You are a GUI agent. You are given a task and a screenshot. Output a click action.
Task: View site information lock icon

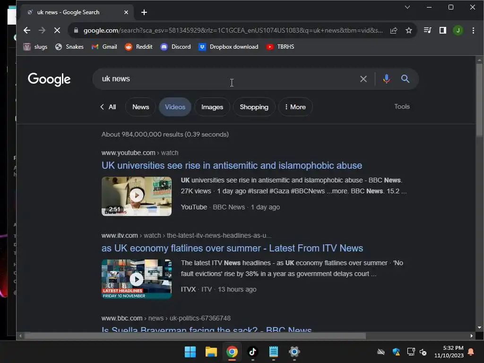click(x=76, y=30)
